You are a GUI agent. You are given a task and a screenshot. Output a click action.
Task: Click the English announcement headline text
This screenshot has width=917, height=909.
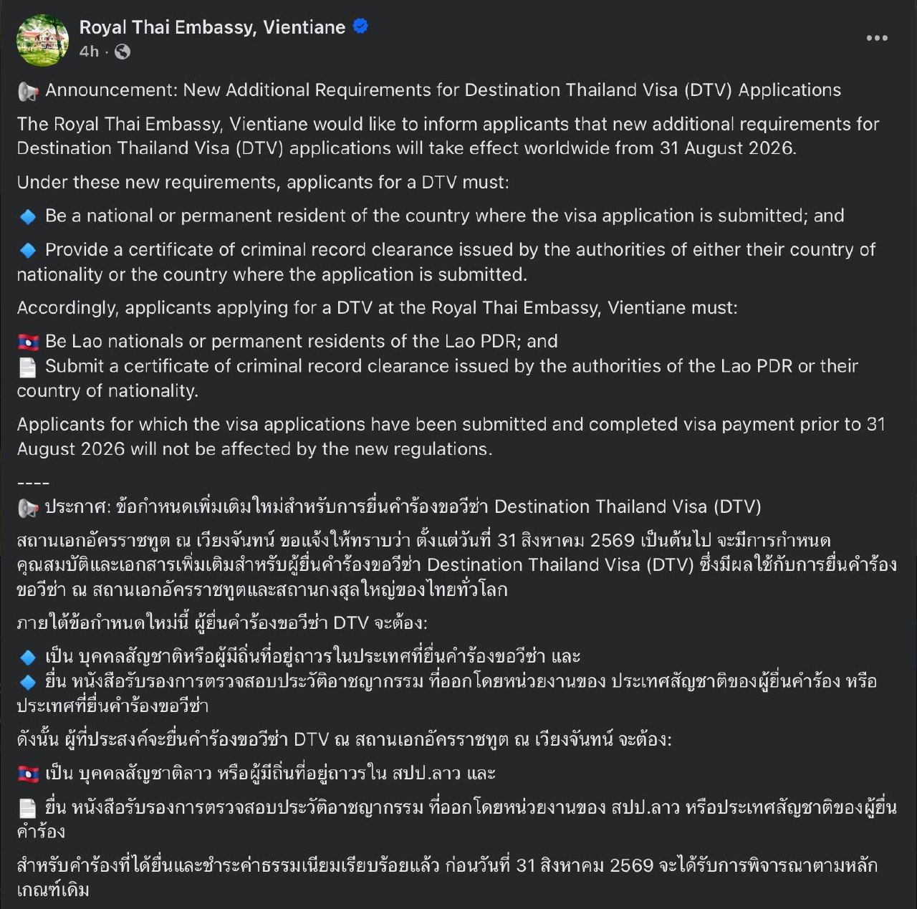(x=443, y=90)
